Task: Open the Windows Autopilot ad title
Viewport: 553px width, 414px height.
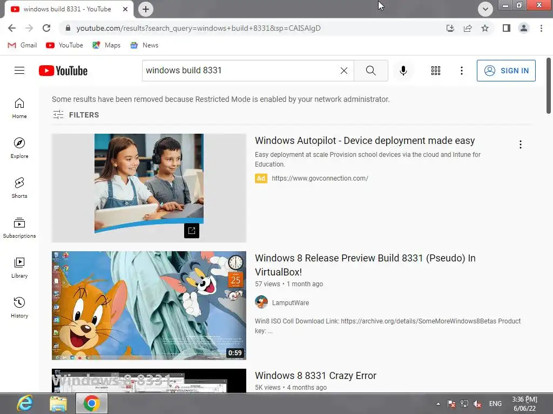Action: pyautogui.click(x=365, y=141)
